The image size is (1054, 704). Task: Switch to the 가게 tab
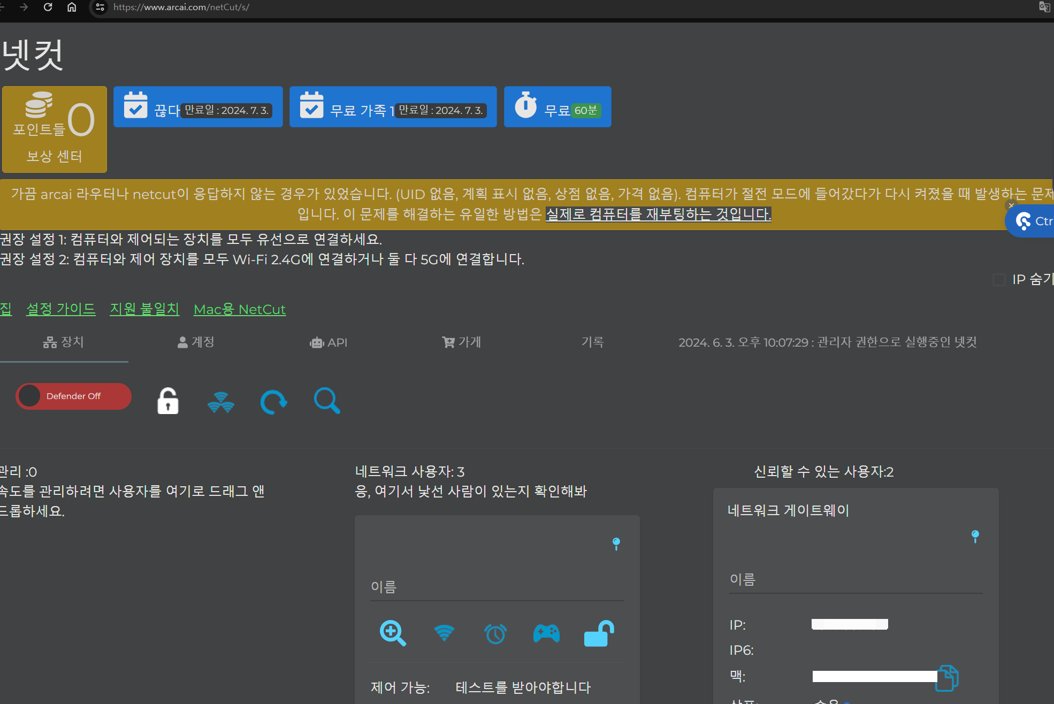coord(461,342)
